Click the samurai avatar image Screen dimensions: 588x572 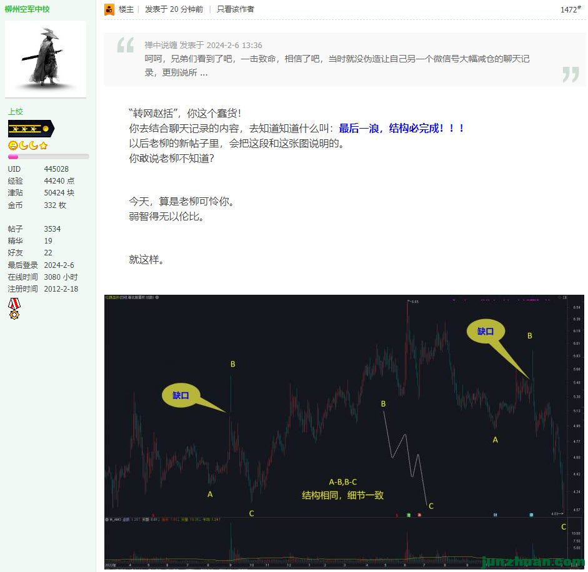pos(46,58)
